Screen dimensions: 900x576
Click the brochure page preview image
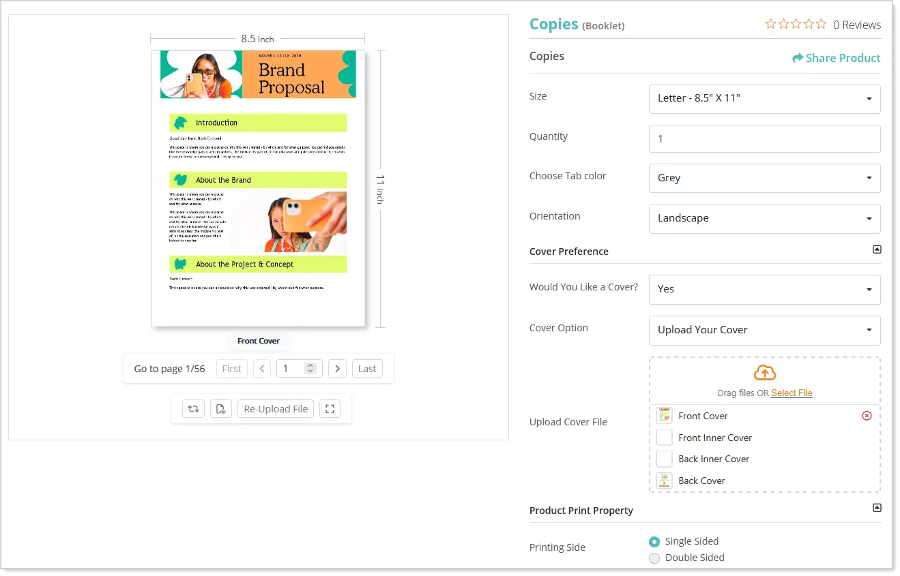click(259, 189)
